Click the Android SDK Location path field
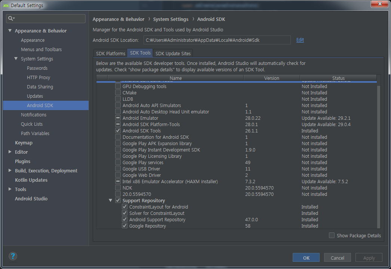This screenshot has width=391, height=269. point(217,40)
